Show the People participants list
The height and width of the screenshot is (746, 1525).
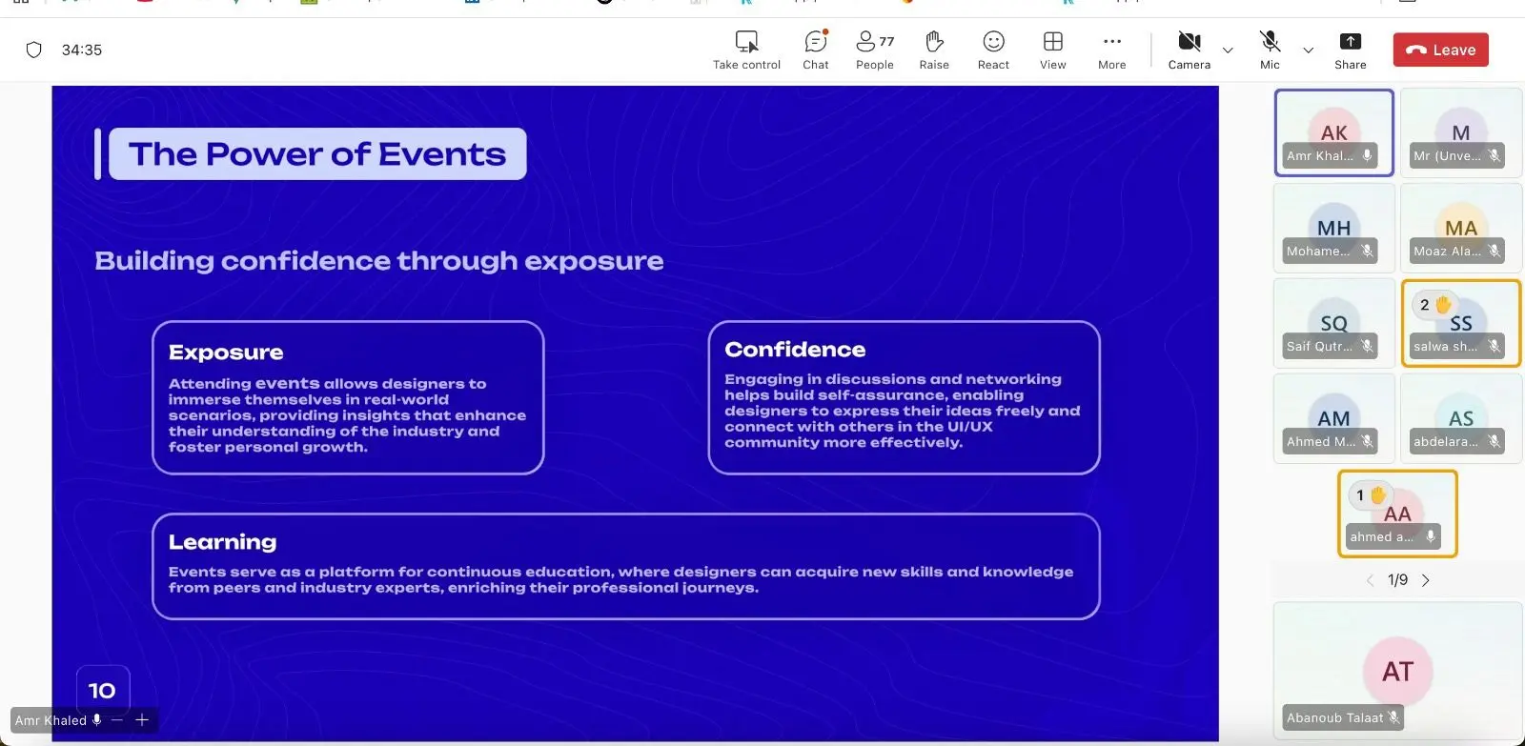click(x=874, y=42)
